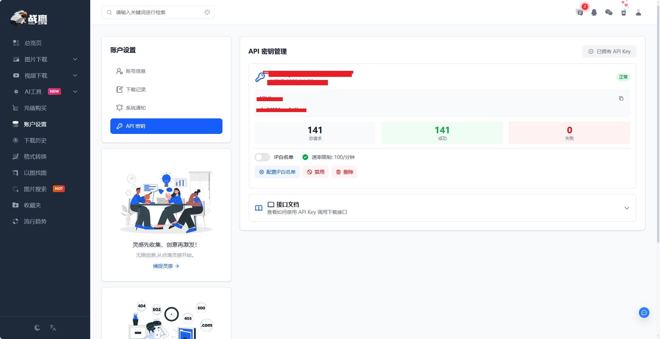Open the theme palette icon in search bar
660x339 pixels.
[207, 12]
